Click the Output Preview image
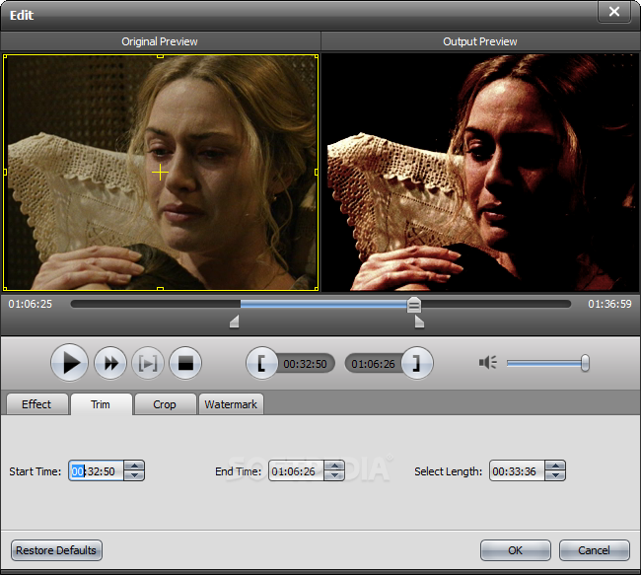This screenshot has width=641, height=575. coord(480,173)
